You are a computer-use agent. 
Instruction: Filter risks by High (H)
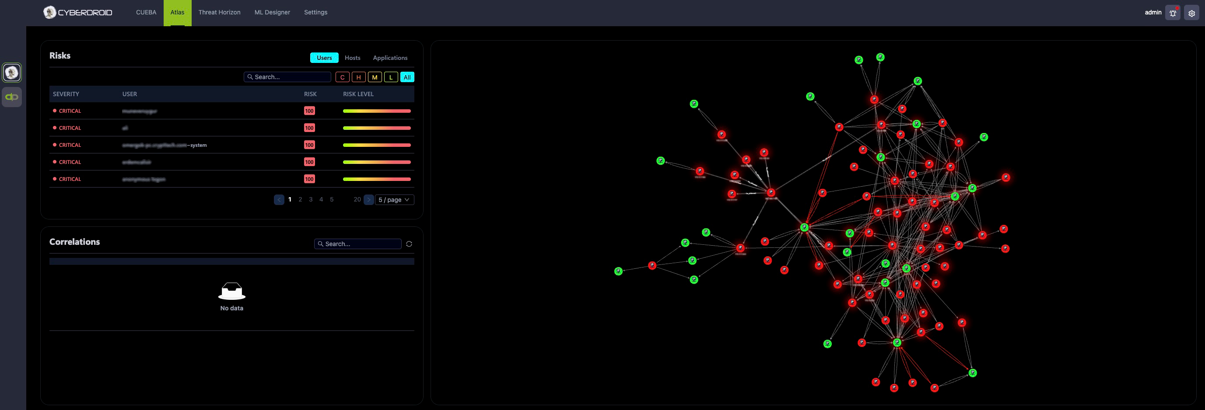coord(359,77)
